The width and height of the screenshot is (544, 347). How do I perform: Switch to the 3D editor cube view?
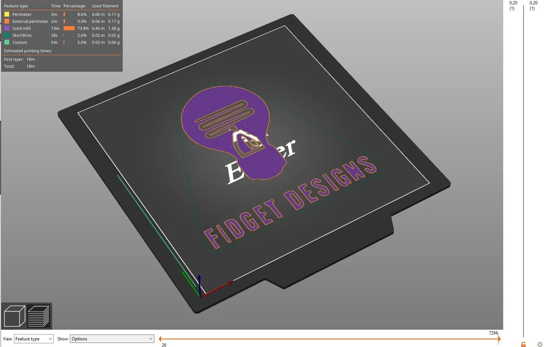(x=14, y=316)
